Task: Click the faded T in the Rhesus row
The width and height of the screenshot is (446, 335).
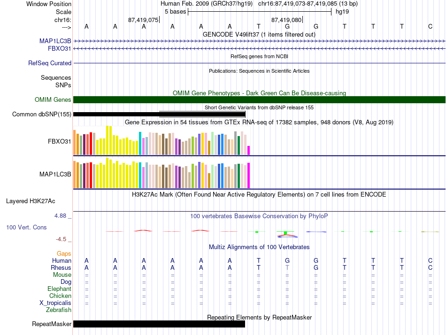Action: pyautogui.click(x=287, y=267)
